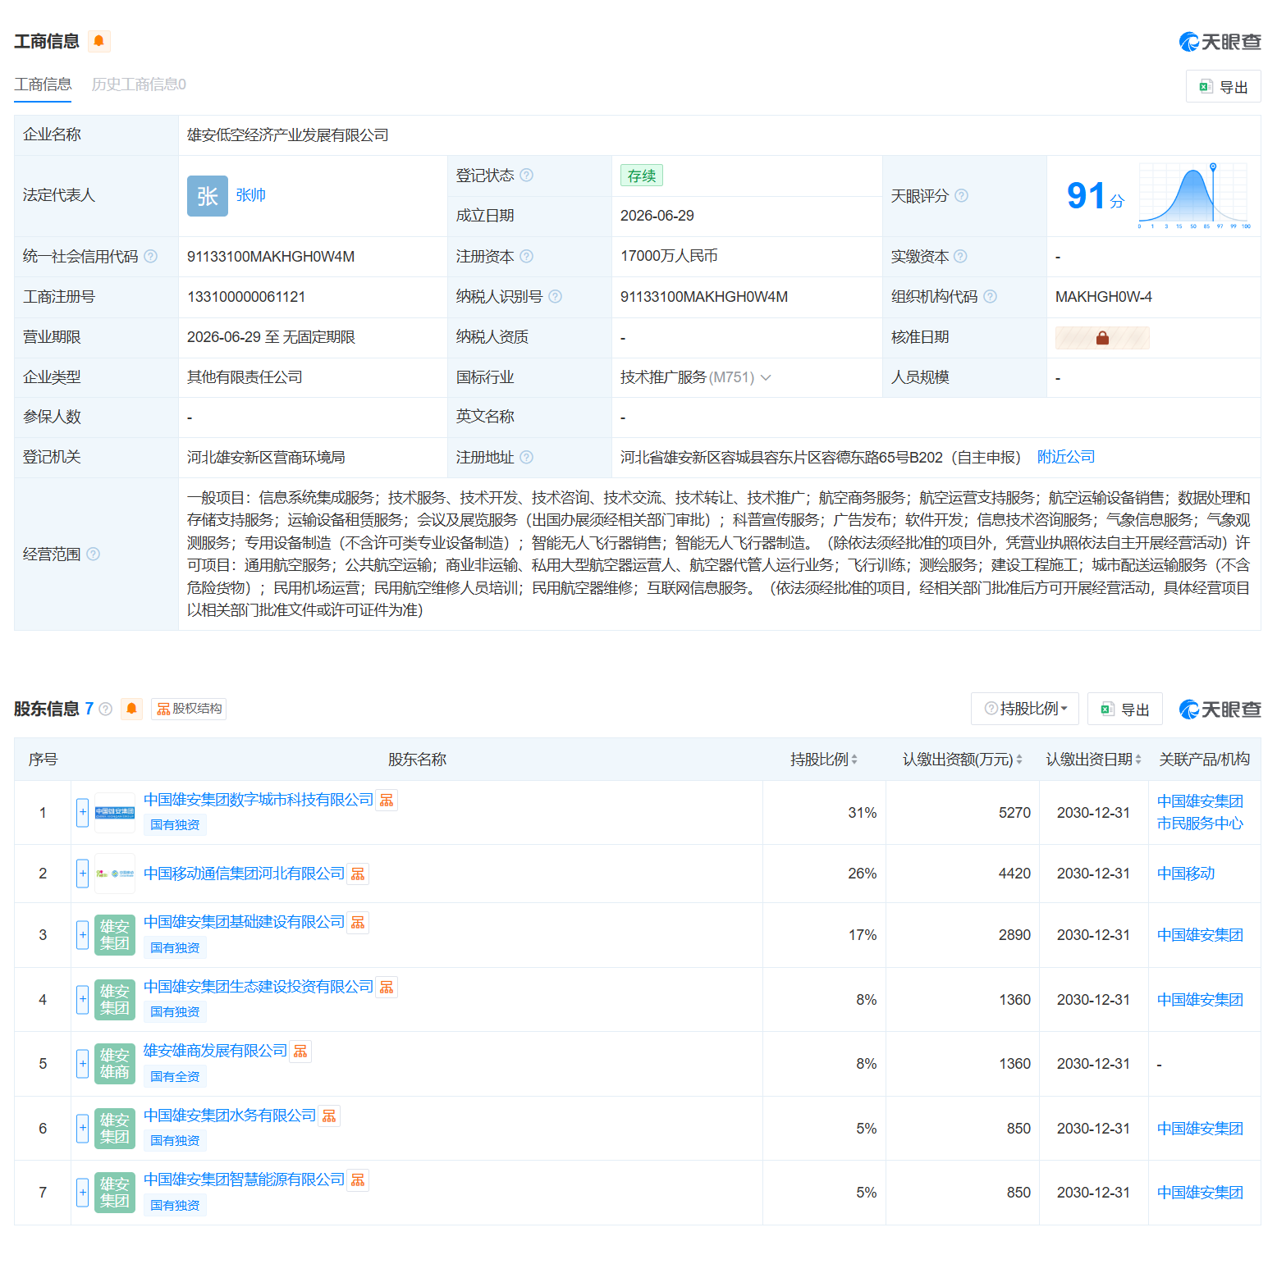This screenshot has height=1264, width=1277.
Task: Expand shareholder row 4 plus button
Action: tap(82, 999)
